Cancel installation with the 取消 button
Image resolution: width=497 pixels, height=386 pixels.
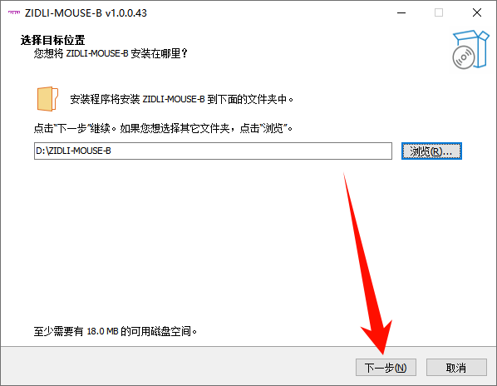(x=456, y=368)
